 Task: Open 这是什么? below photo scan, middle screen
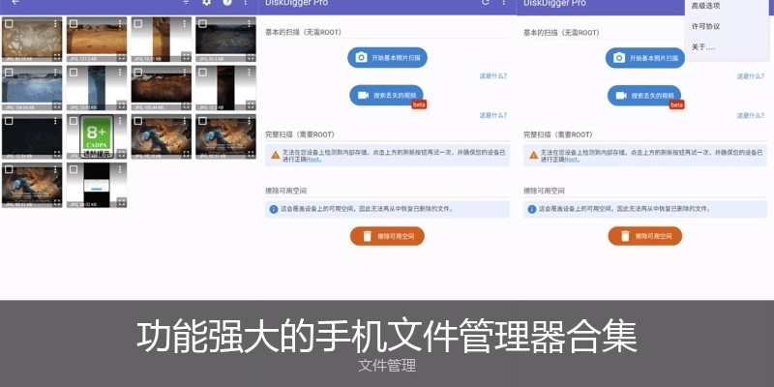pyautogui.click(x=493, y=76)
